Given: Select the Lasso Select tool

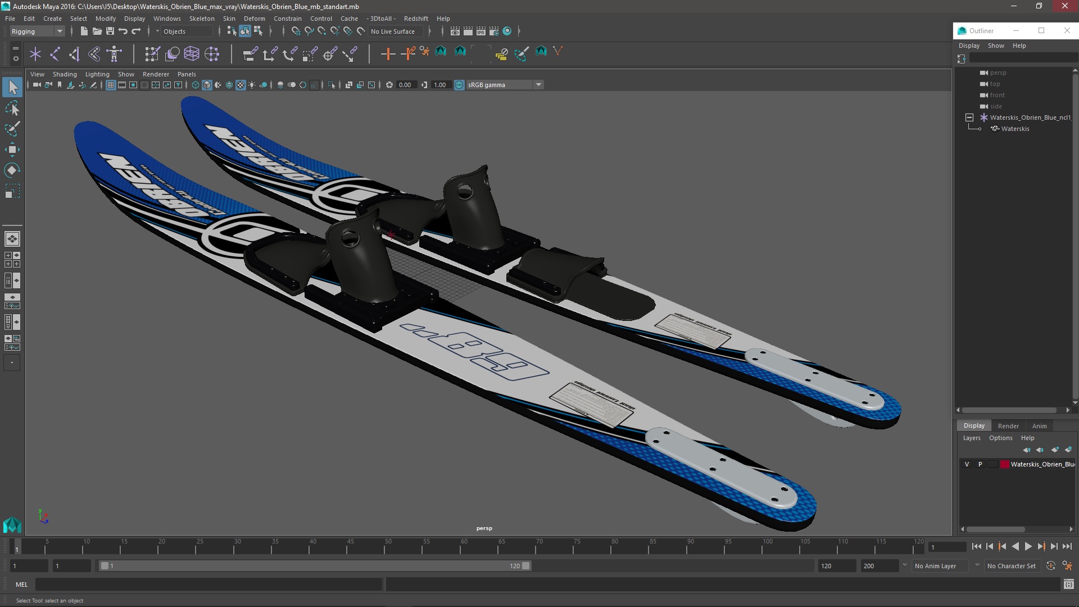Looking at the screenshot, I should point(12,108).
